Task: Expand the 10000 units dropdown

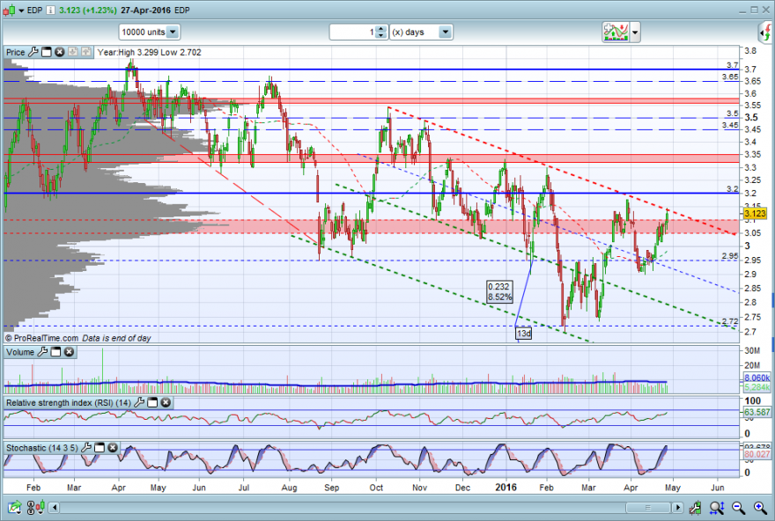Action: coord(173,32)
